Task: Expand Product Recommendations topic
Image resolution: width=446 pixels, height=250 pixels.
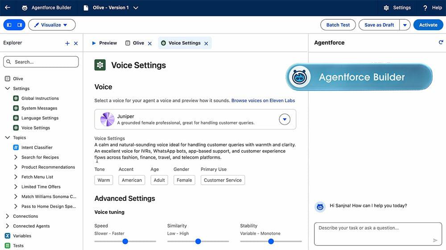Action: (x=16, y=167)
